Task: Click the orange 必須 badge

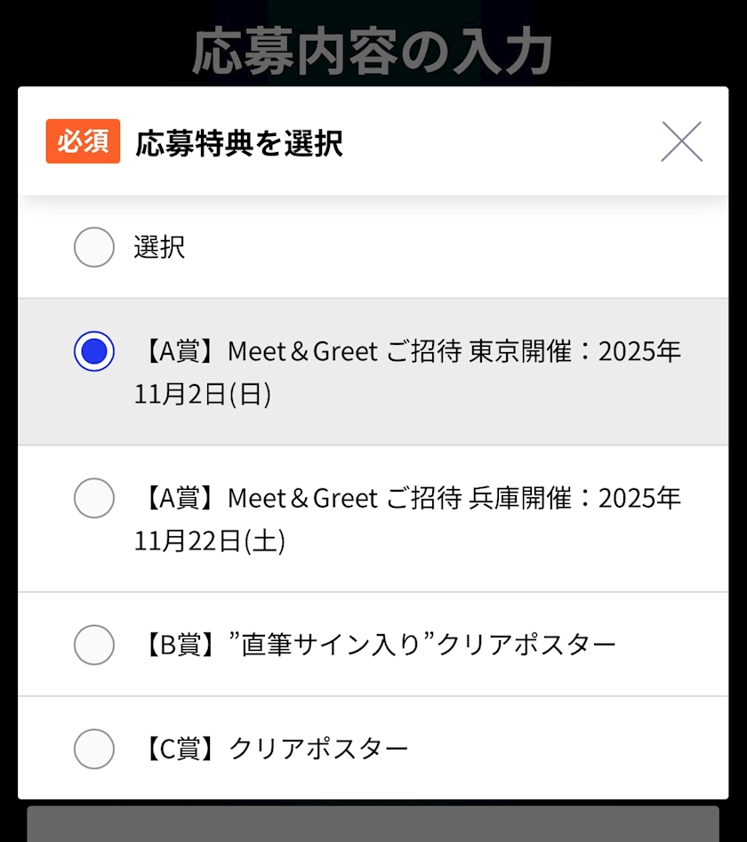Action: click(x=83, y=141)
